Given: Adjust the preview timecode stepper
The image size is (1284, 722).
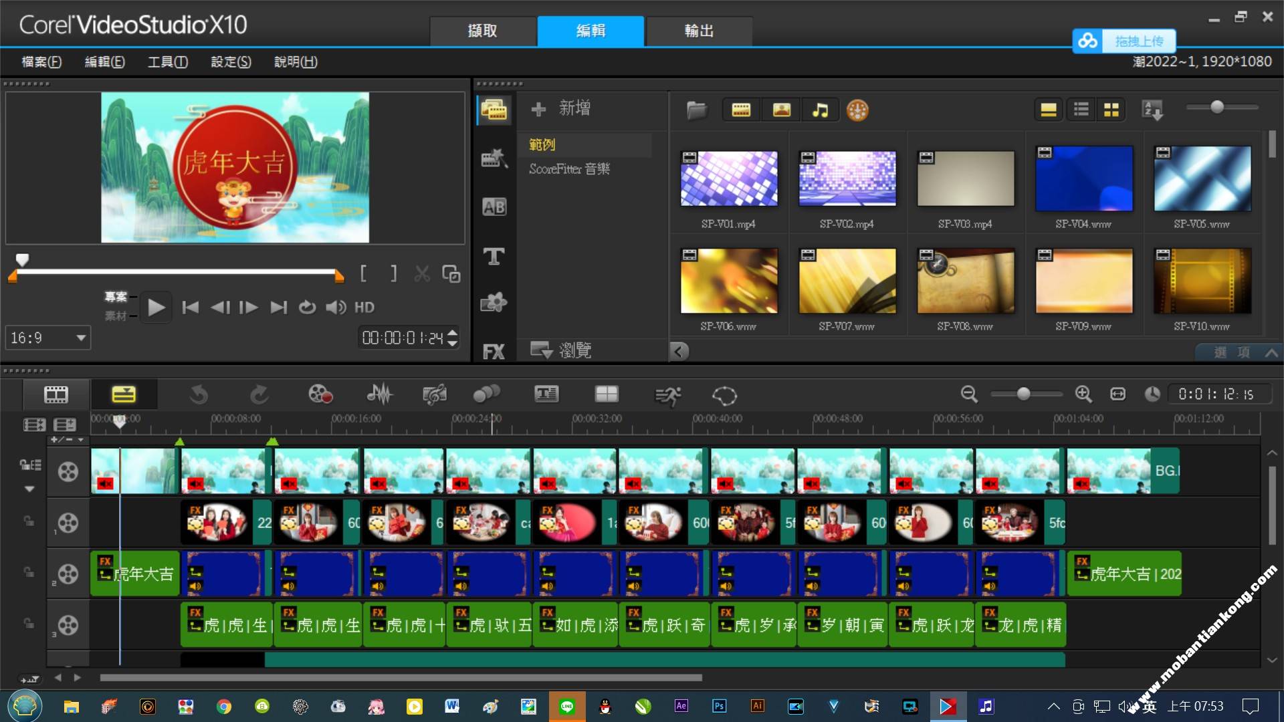Looking at the screenshot, I should point(453,338).
